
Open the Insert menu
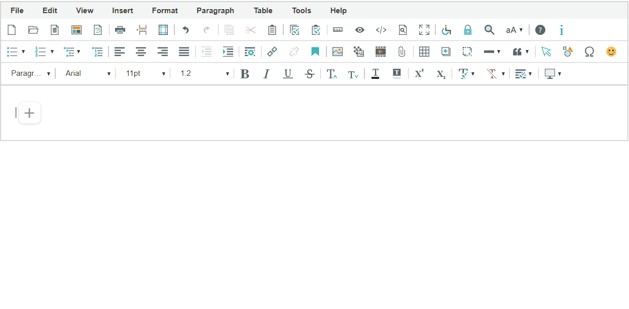tap(123, 11)
